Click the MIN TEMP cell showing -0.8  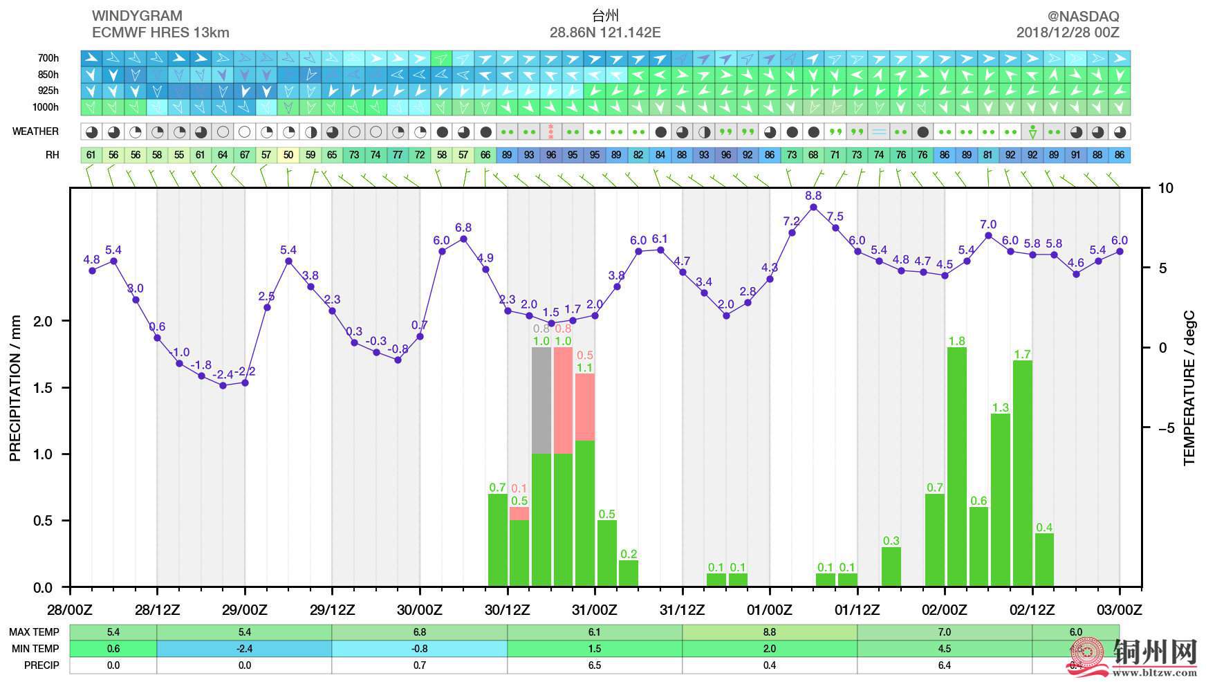pos(420,649)
